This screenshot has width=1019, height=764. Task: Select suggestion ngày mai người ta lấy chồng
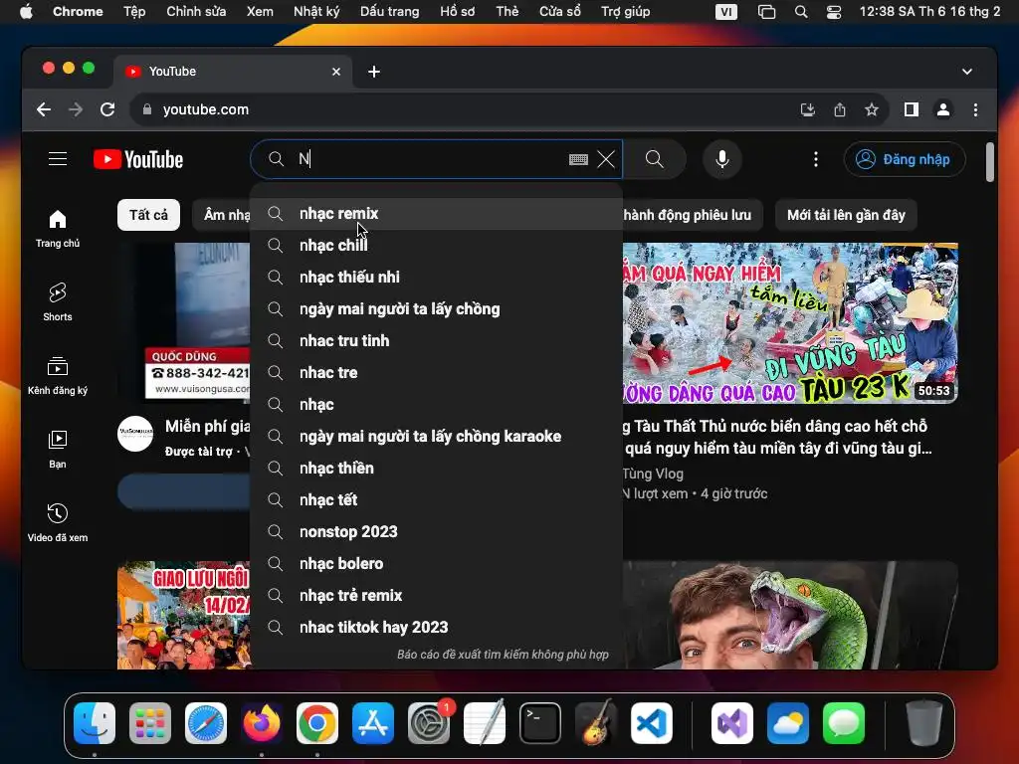436,309
